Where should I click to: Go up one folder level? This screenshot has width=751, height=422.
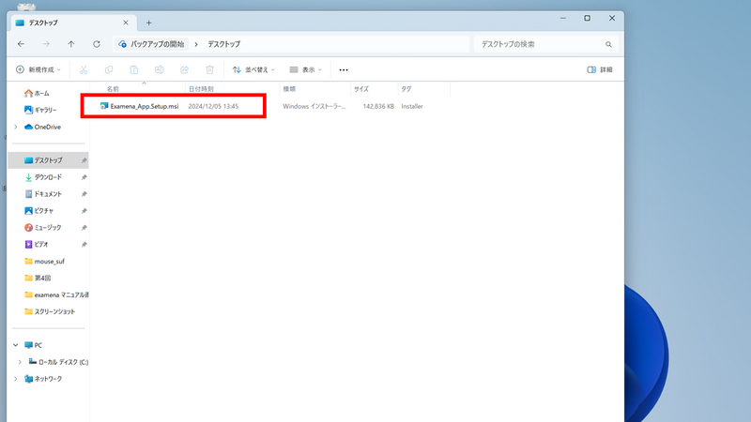(71, 44)
